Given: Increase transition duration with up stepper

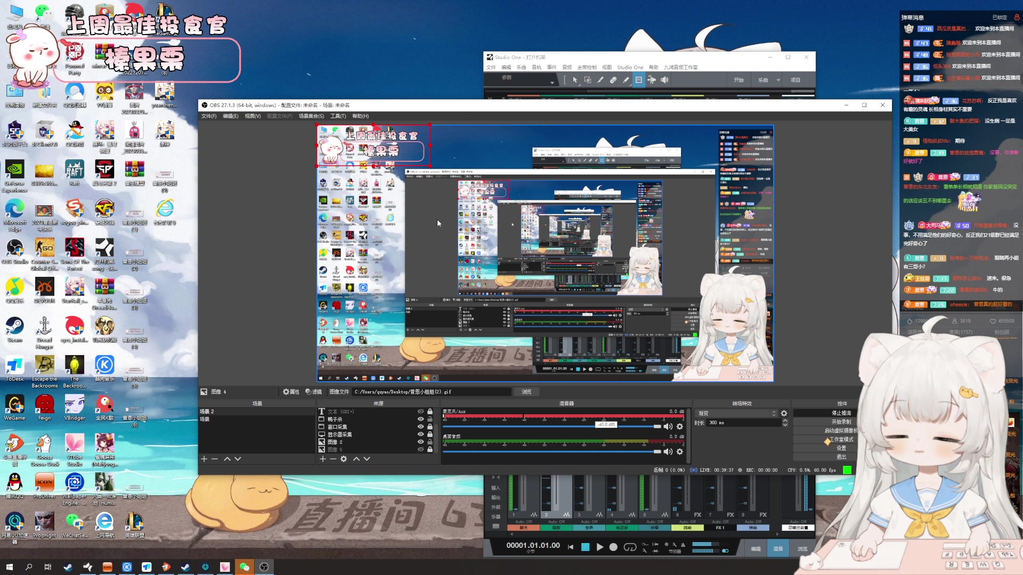Looking at the screenshot, I should 785,421.
